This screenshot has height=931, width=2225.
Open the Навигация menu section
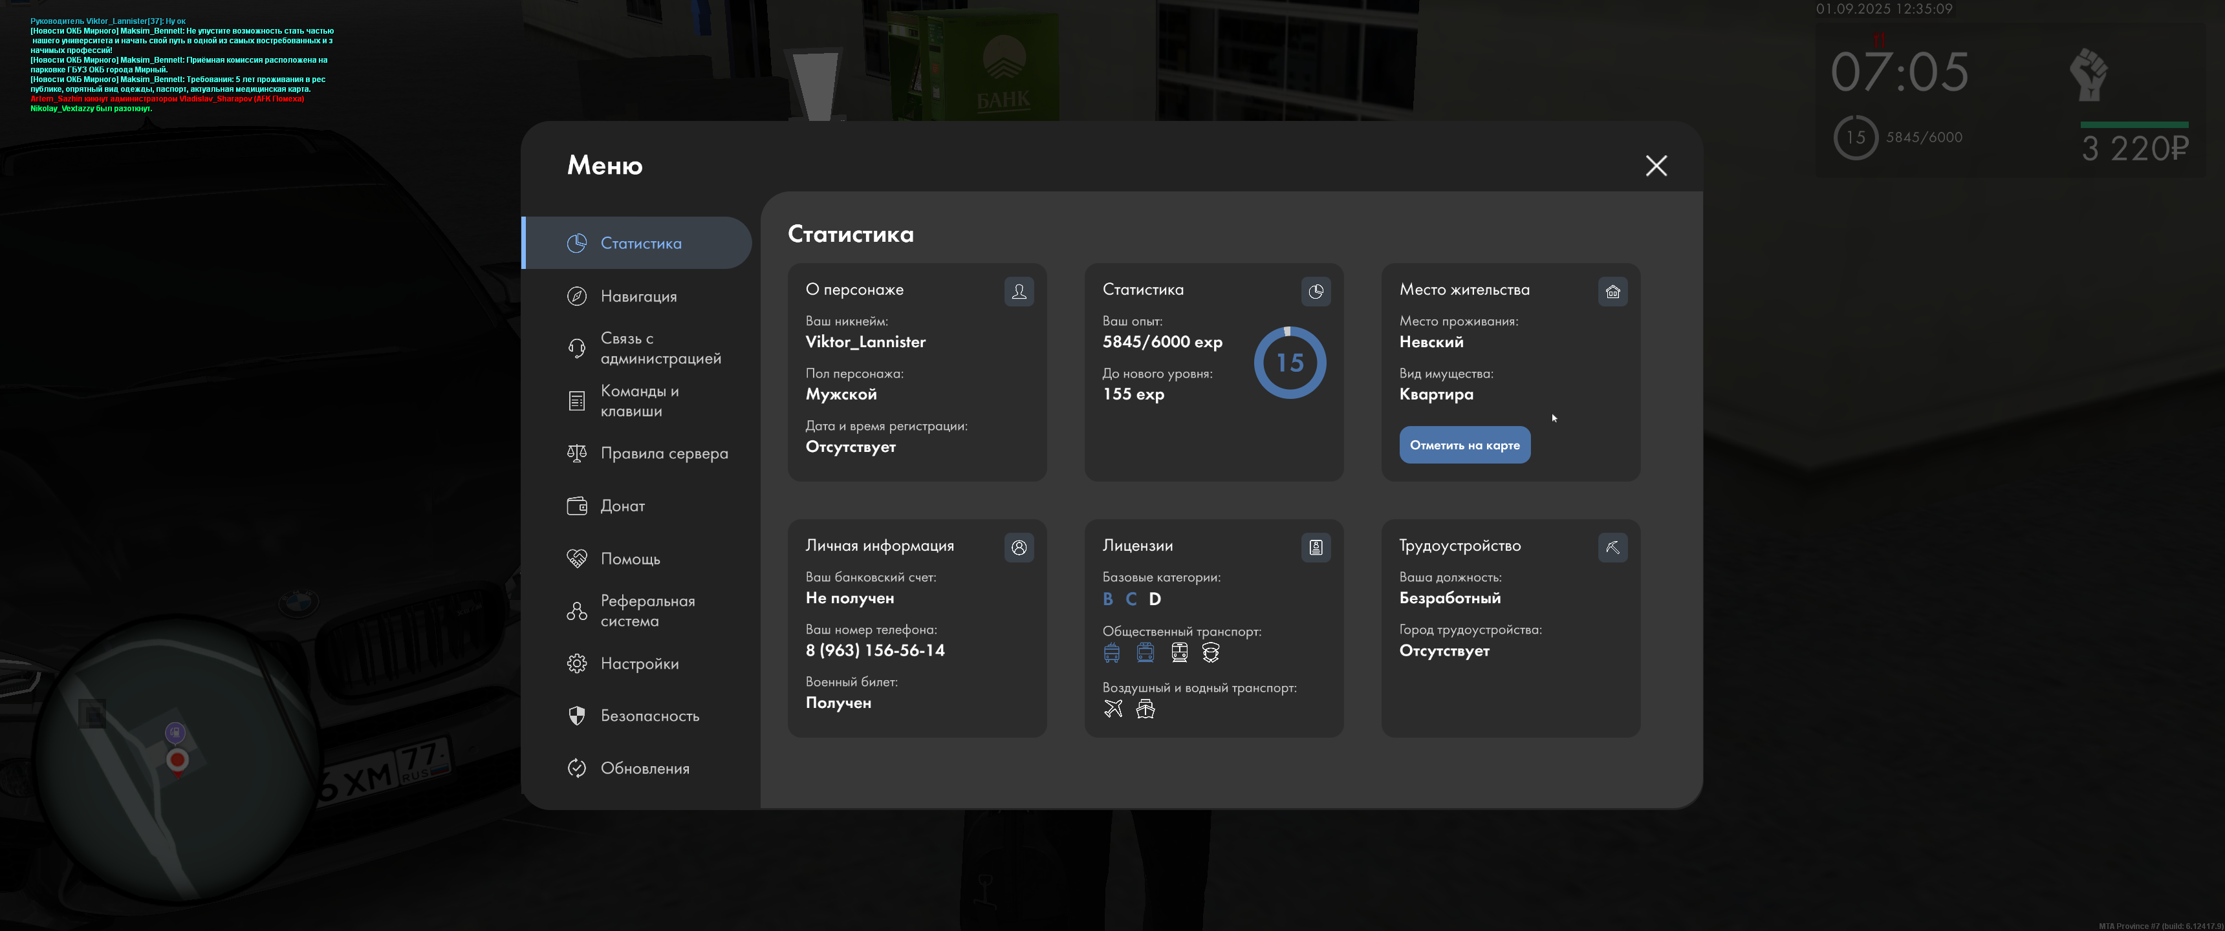[x=638, y=296]
